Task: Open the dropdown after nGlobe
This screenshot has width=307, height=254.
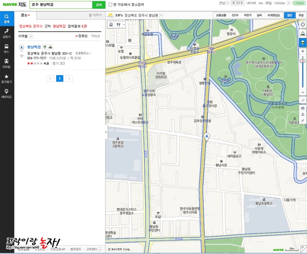Action: click(289, 3)
